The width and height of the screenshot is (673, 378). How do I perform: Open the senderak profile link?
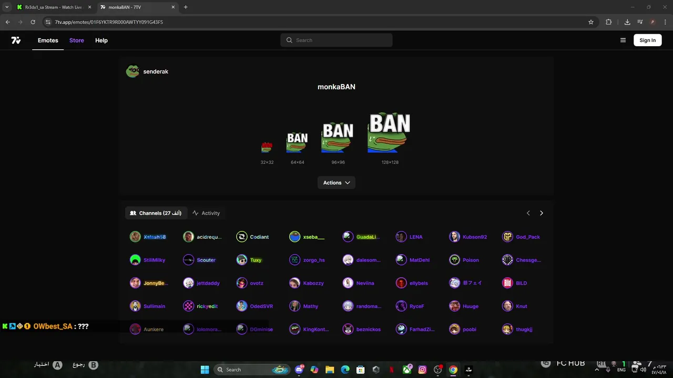click(x=156, y=71)
